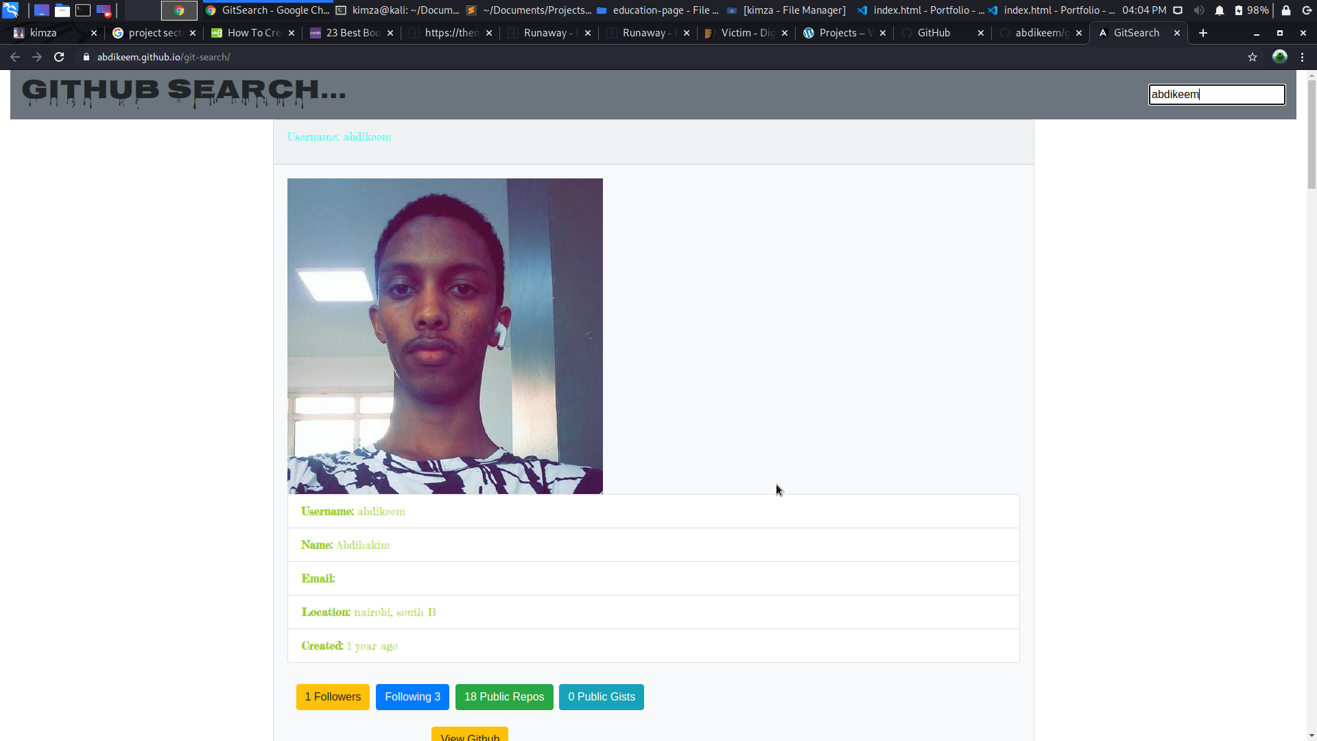Click the back navigation arrow

[15, 57]
